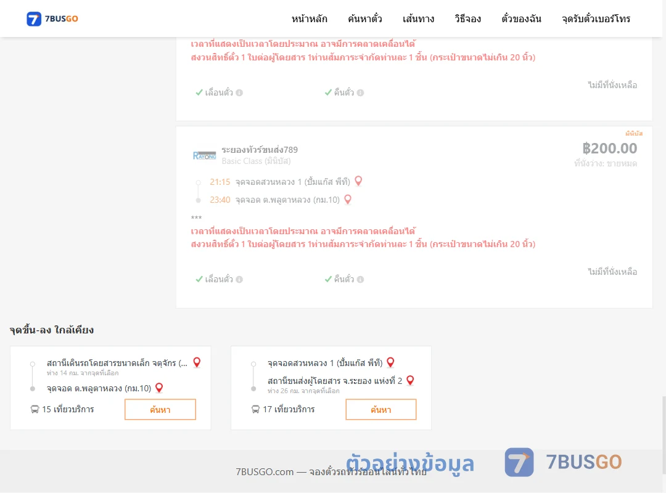Click map pin beside 21:15 จุดจอดสวนหลวง 1

(x=358, y=181)
